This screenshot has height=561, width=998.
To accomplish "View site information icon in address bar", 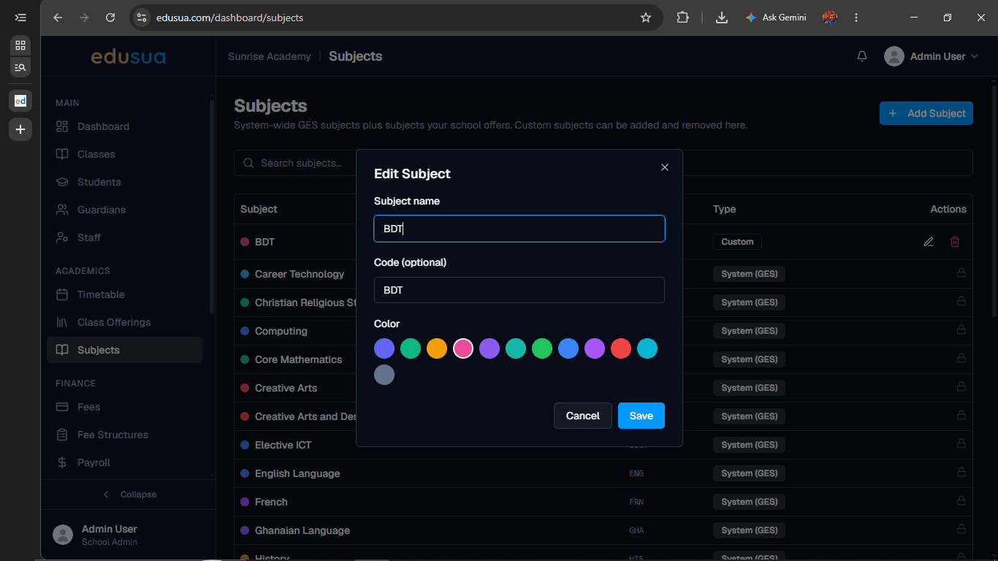I will [142, 18].
